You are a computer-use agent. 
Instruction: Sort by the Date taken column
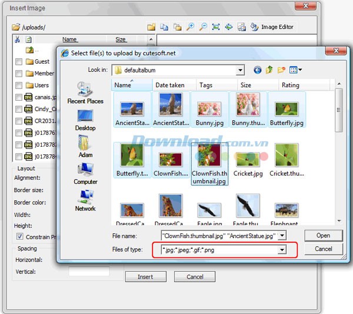[174, 85]
